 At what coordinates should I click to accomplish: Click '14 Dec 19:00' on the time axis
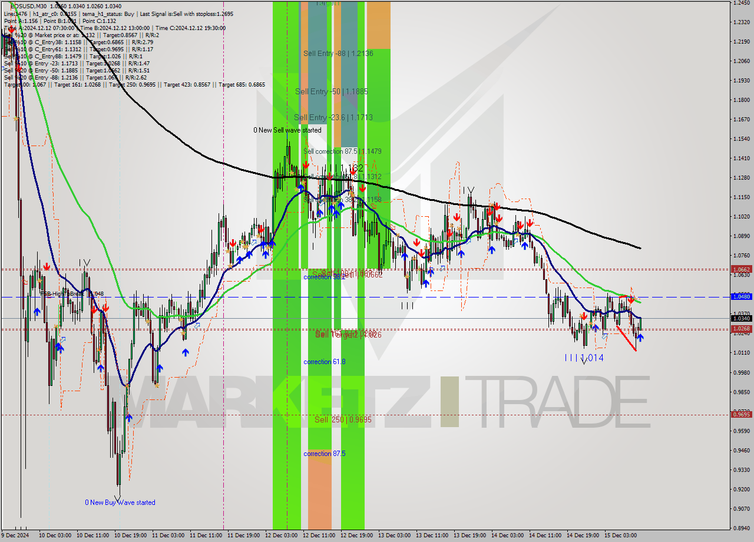point(583,536)
